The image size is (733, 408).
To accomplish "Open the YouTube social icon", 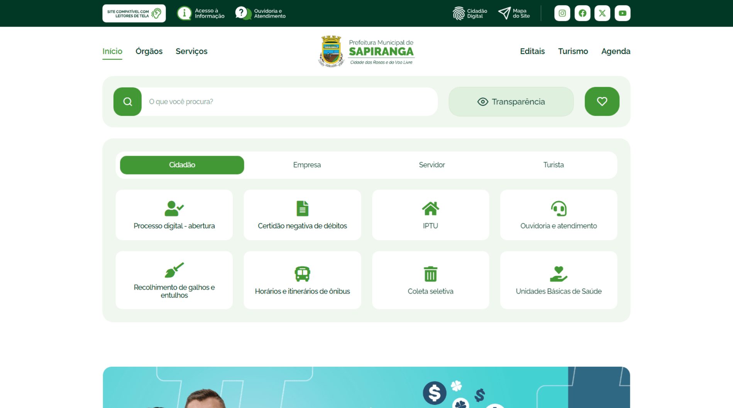I will pyautogui.click(x=622, y=13).
